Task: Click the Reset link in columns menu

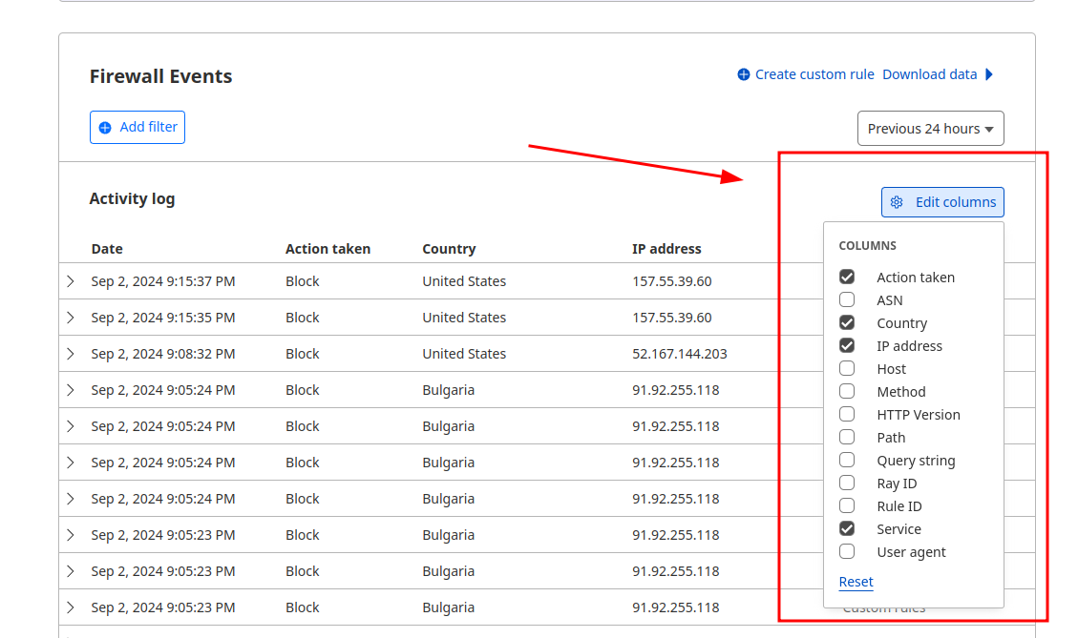Action: click(856, 582)
